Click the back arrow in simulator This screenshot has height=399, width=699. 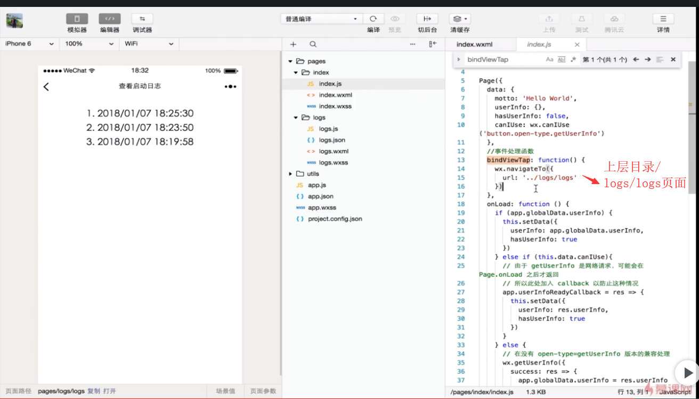(46, 86)
